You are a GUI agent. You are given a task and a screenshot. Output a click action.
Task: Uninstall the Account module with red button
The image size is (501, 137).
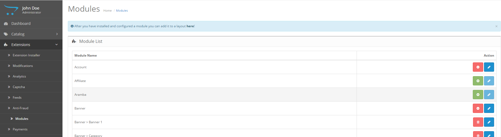(x=478, y=67)
